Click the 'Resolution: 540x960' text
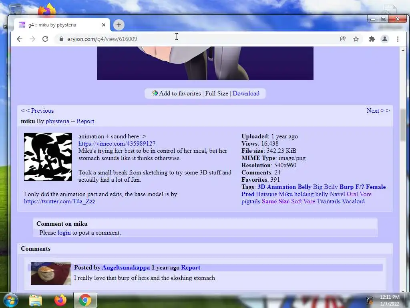This screenshot has height=308, width=410. pyautogui.click(x=269, y=165)
